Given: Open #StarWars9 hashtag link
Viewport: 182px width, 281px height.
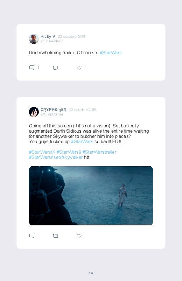Looking at the screenshot, I should pyautogui.click(x=69, y=152).
